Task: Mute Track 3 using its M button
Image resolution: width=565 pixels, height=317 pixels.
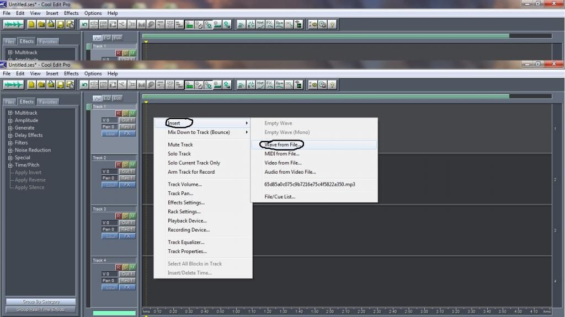Action: [132, 216]
